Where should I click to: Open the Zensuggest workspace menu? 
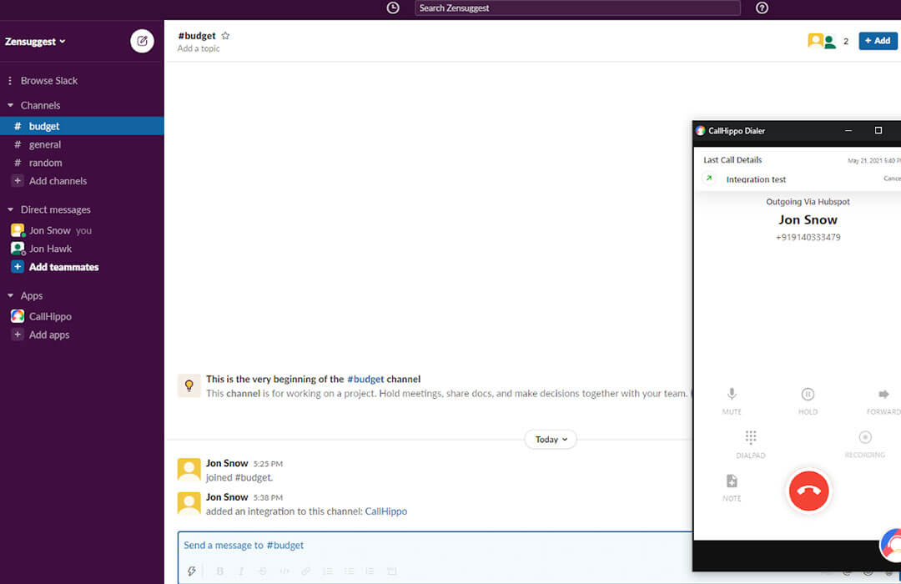(35, 42)
